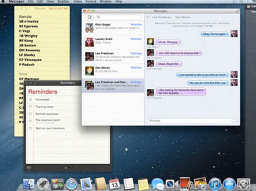The width and height of the screenshot is (256, 191).
Task: Open the Buddies menu
Action: [x=64, y=2]
